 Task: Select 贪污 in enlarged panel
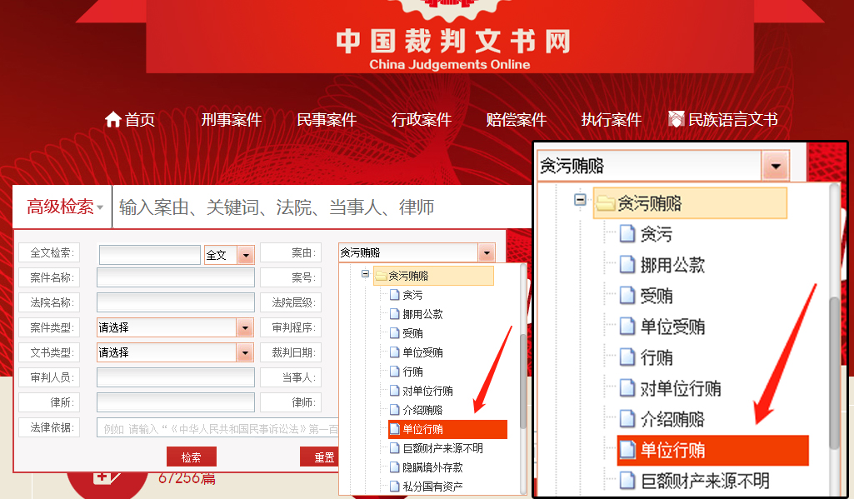click(x=656, y=234)
